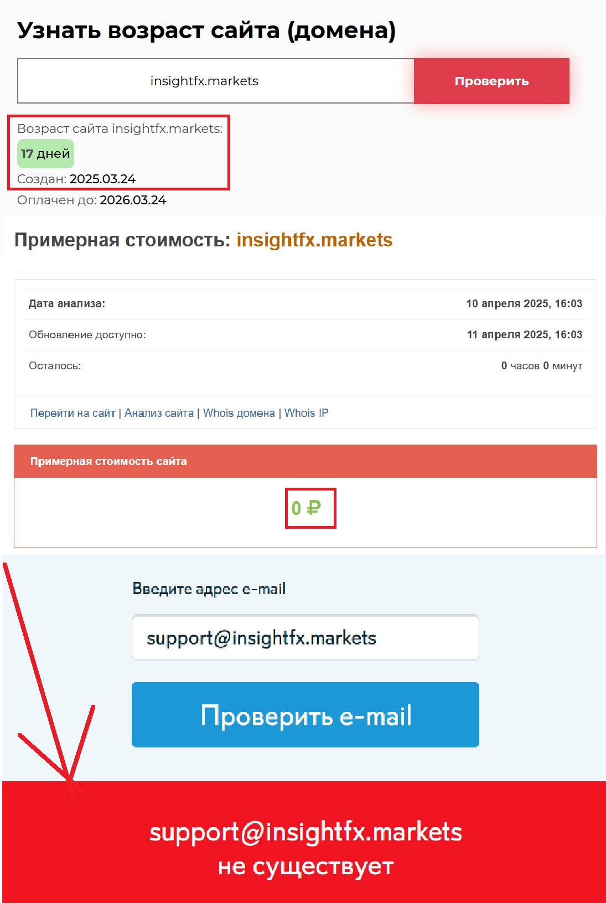Open the Перейти на сайт link
Screen dimensions: 606x903
[x=72, y=413]
